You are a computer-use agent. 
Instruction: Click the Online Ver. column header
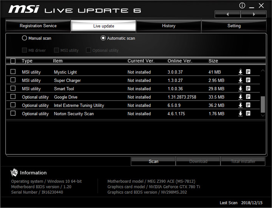180,61
